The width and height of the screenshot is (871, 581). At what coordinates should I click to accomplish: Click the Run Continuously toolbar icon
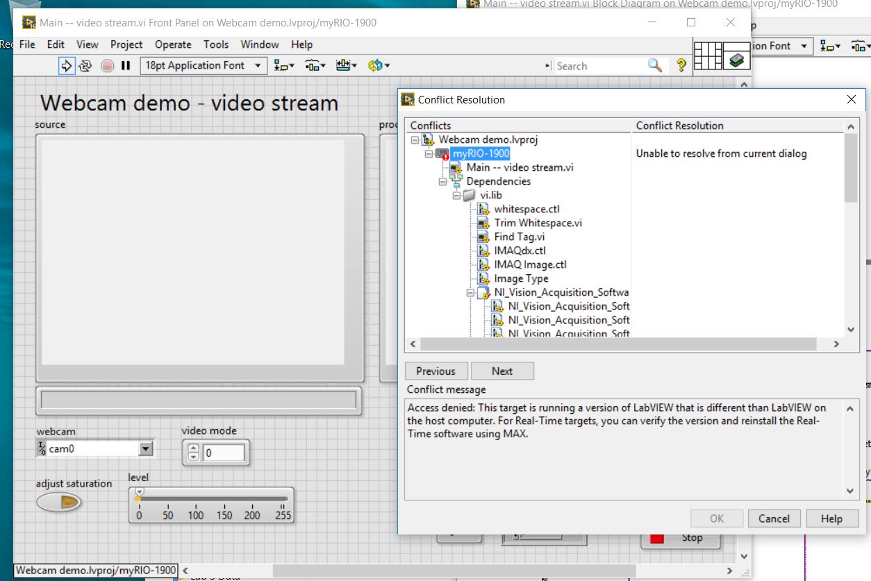pyautogui.click(x=85, y=65)
